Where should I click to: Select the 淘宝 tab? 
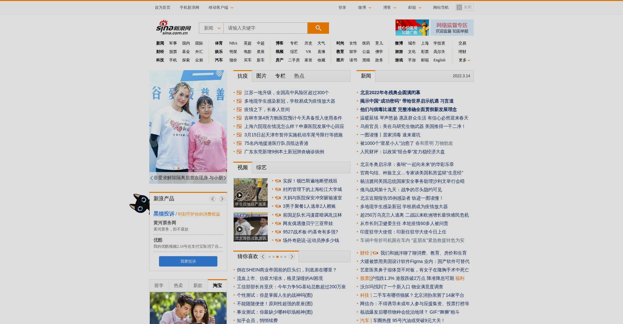[217, 285]
